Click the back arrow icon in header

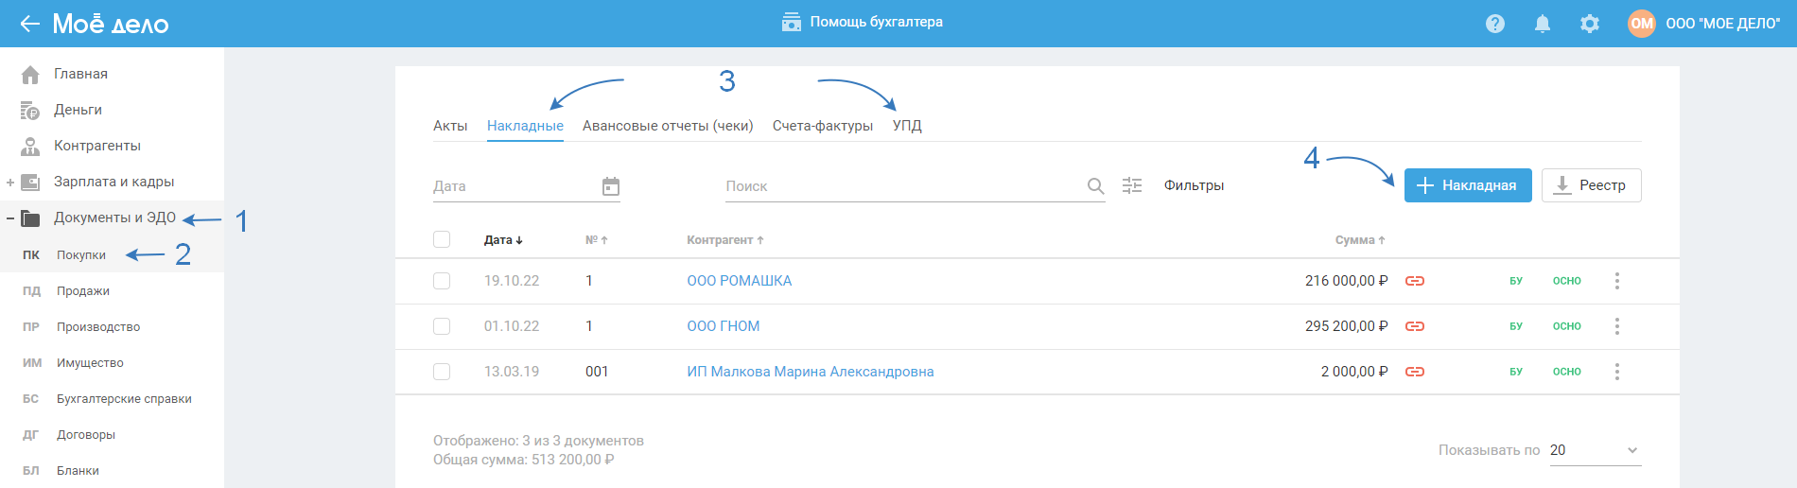point(30,24)
